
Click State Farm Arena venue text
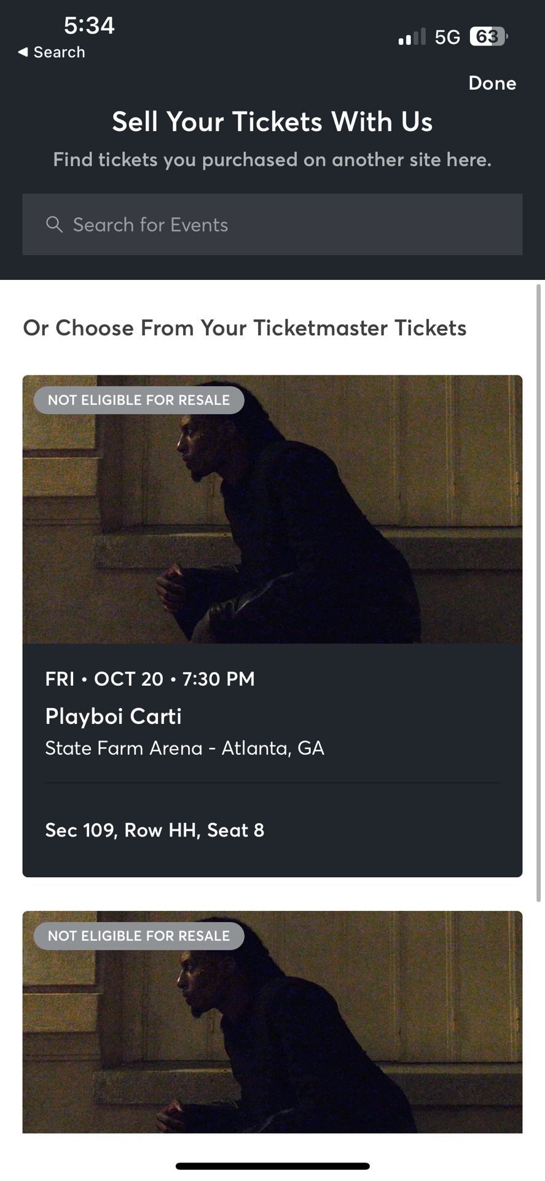184,748
